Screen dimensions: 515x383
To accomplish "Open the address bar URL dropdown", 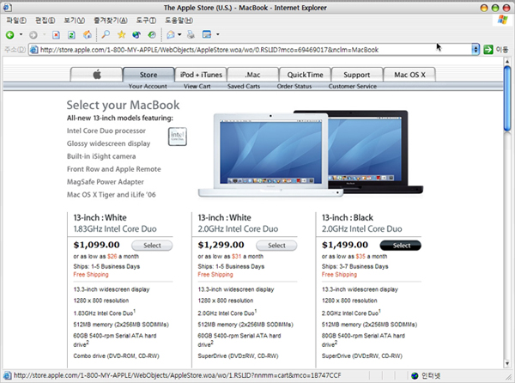I will coord(476,50).
